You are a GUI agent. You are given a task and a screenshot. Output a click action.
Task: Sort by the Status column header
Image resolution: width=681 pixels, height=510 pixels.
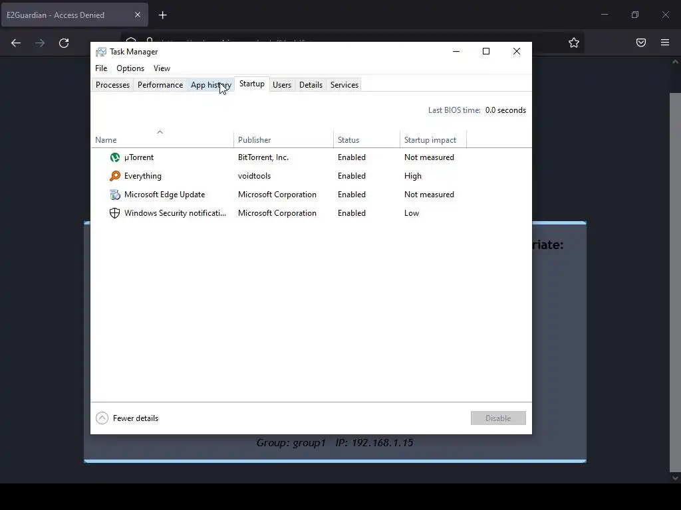tap(366, 139)
